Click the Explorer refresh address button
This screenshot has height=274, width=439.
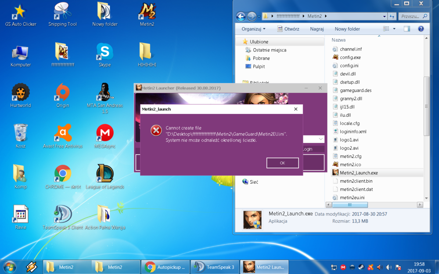click(392, 16)
